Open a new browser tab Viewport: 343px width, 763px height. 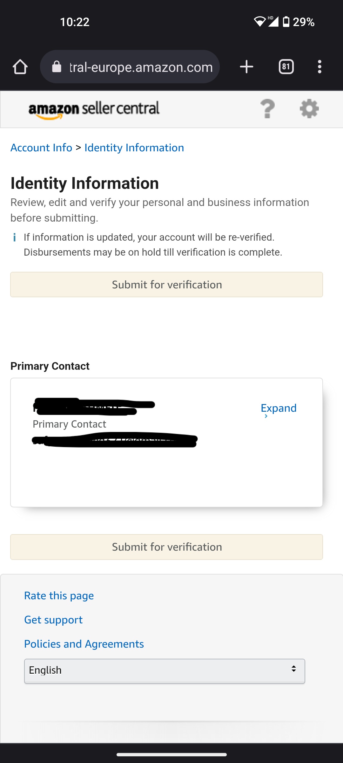(246, 67)
